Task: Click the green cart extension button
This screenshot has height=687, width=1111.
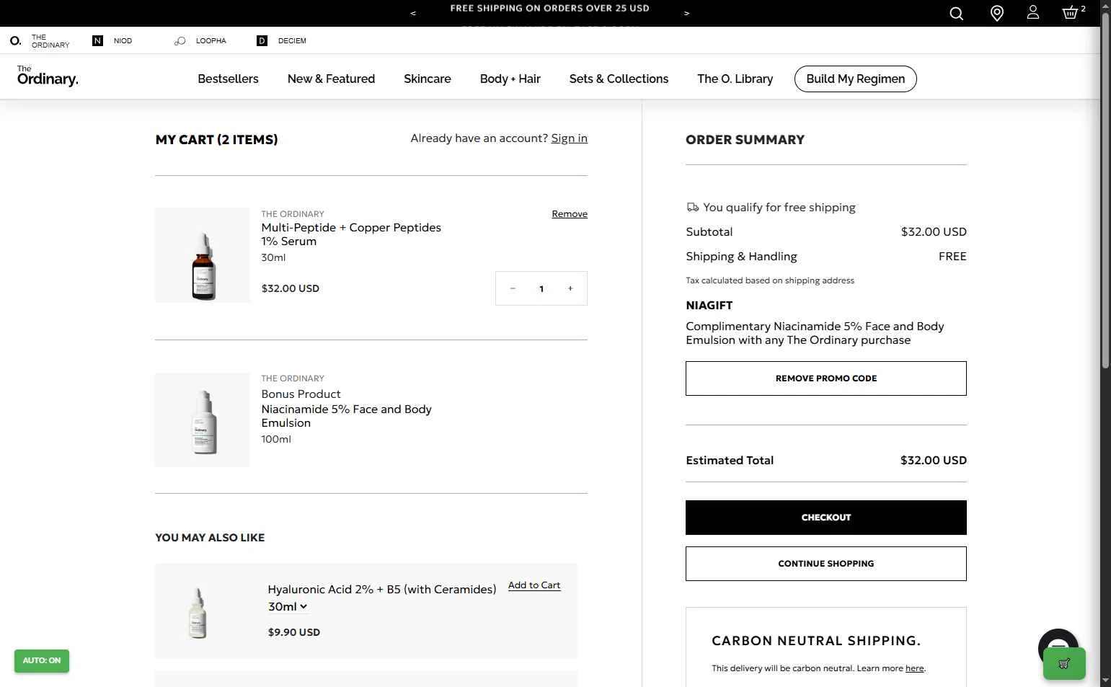Action: (x=1064, y=664)
